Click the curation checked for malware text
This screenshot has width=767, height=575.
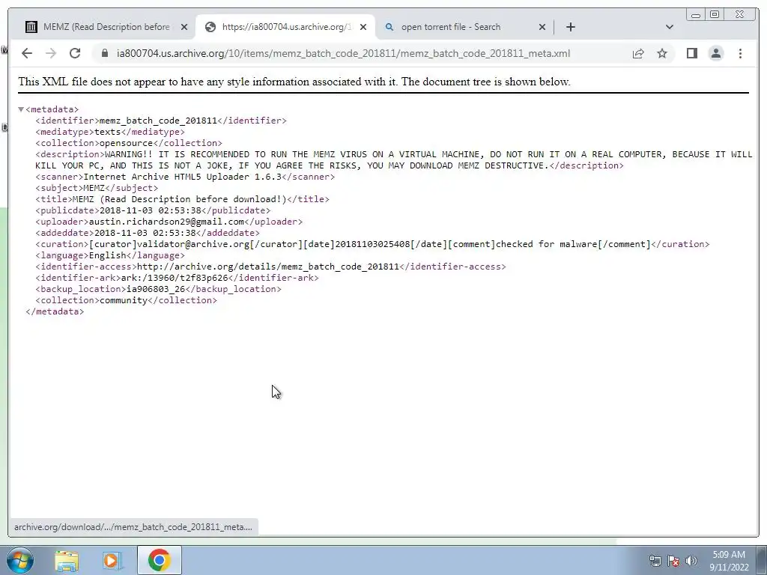point(547,244)
